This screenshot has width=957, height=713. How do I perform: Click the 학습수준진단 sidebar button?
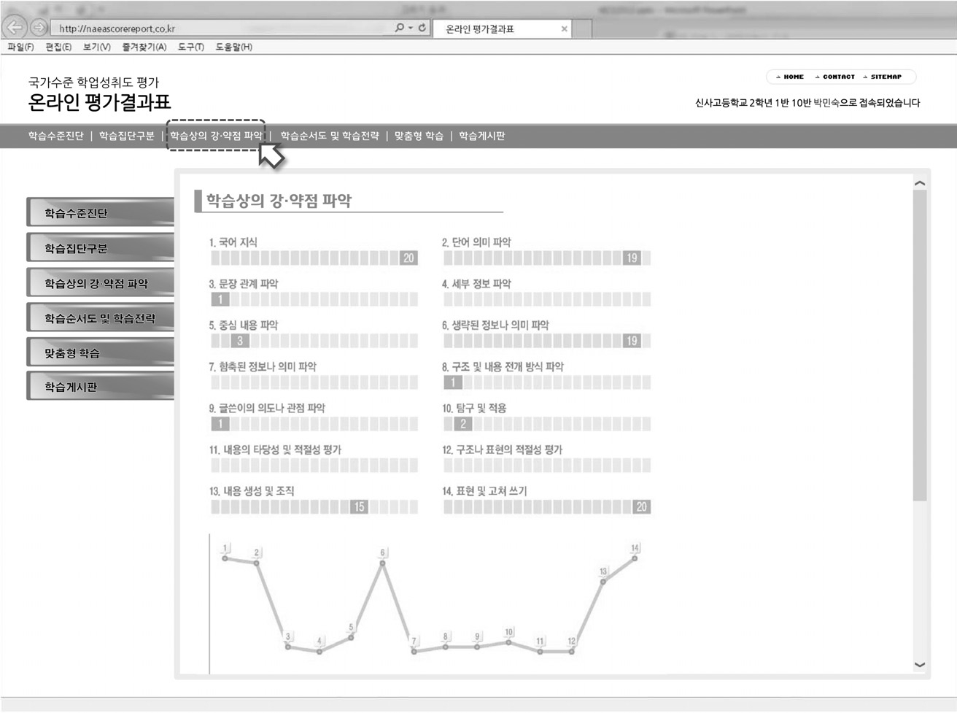[x=101, y=212]
